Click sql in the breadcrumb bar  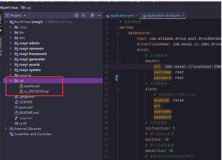[x=28, y=8]
